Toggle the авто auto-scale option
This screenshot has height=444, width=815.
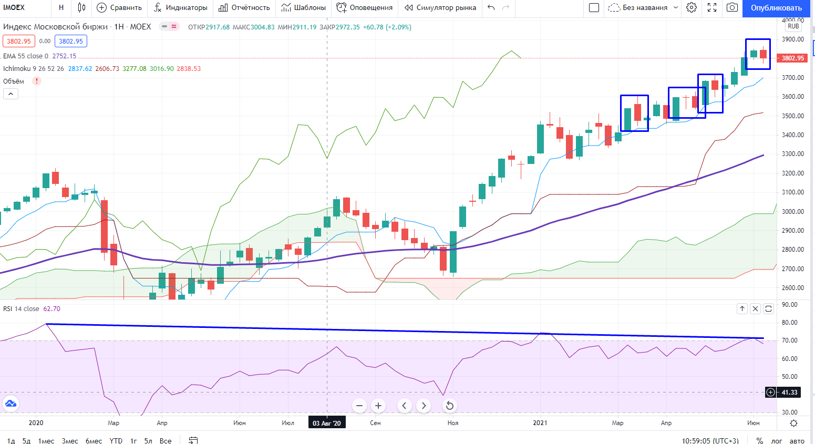(797, 441)
